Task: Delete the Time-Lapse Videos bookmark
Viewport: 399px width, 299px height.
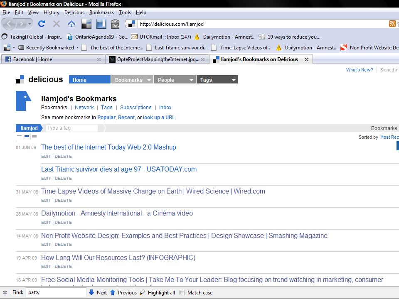Action: 63,200
